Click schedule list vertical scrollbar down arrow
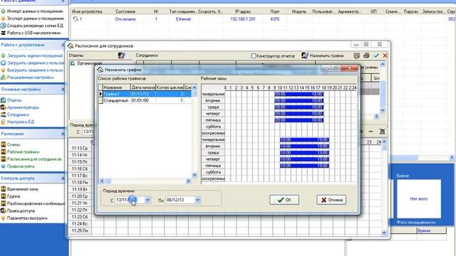 coord(195,175)
